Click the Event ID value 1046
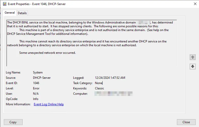 (36, 83)
